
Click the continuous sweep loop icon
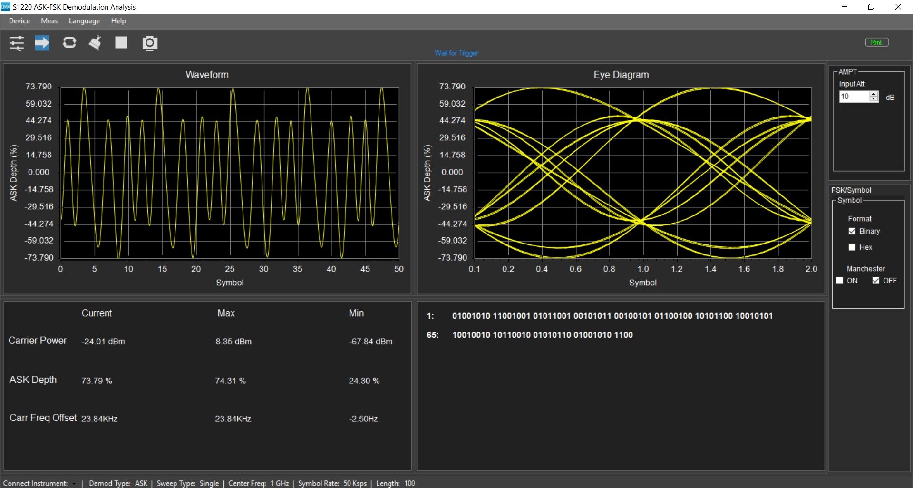[69, 43]
